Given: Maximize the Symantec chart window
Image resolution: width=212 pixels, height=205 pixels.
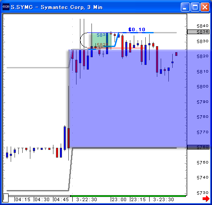Looking at the screenshot, I should (x=195, y=7).
